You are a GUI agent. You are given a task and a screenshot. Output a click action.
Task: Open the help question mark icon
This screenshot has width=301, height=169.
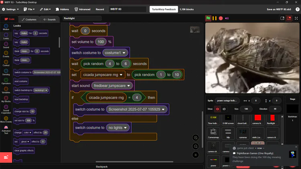[297, 9]
